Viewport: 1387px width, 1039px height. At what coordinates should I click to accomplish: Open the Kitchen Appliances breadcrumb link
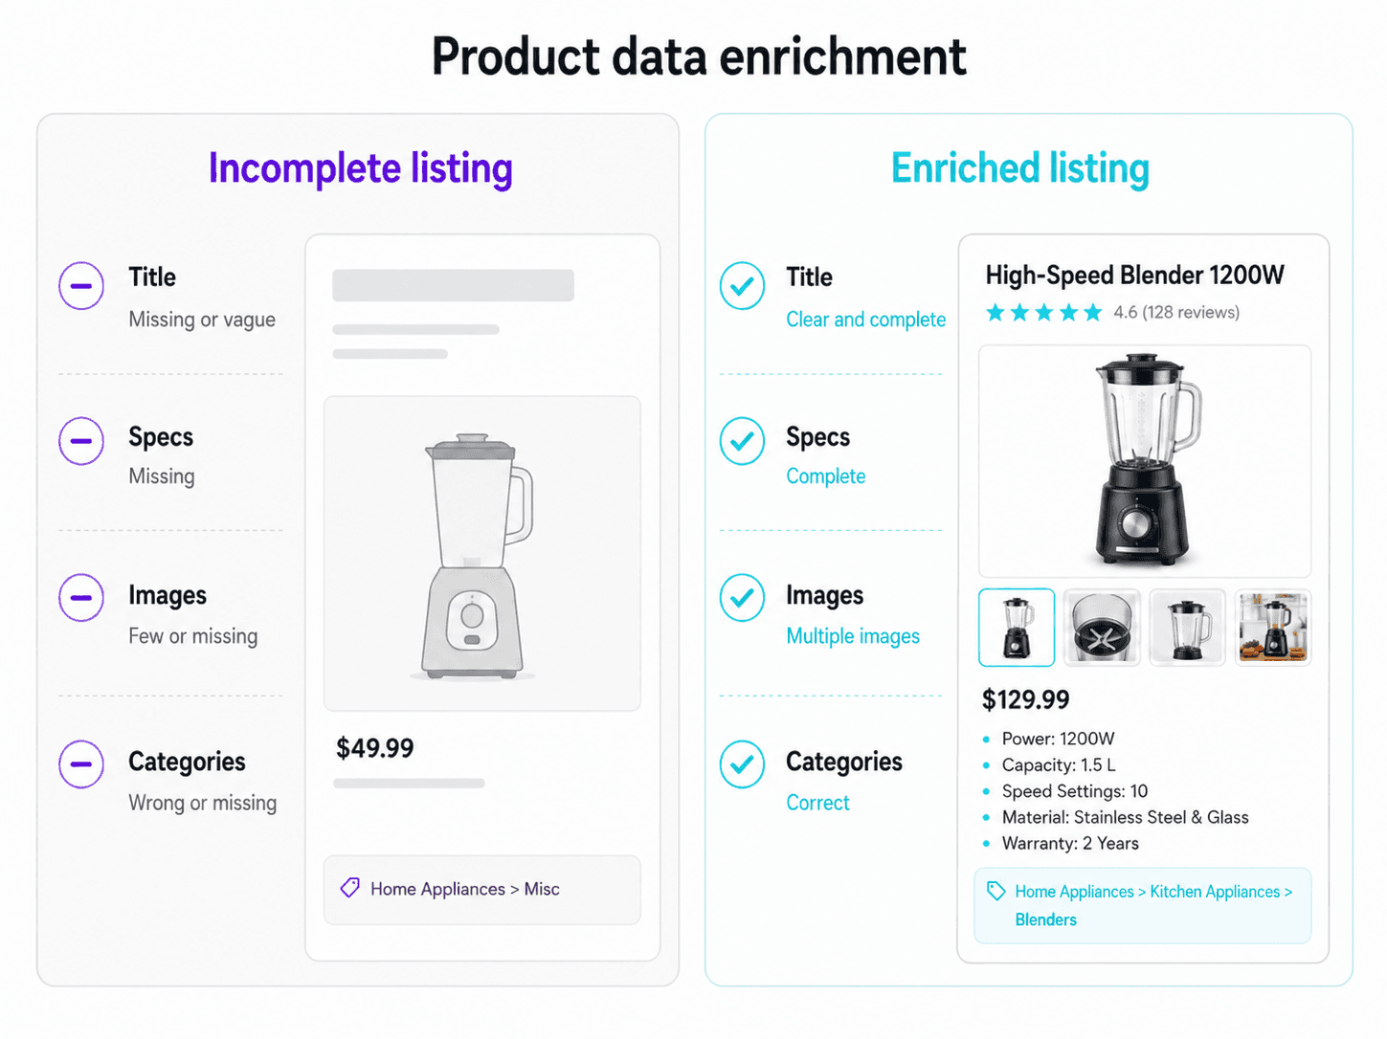click(1215, 892)
